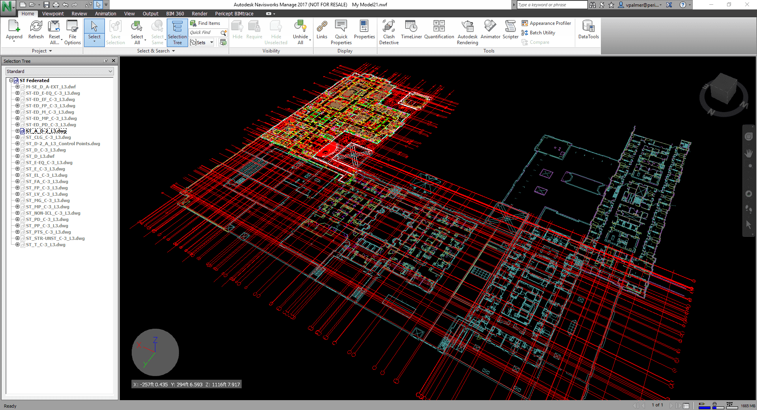Expand ST_STR-UNST_C-3_L3.dwg node
Image resolution: width=757 pixels, height=410 pixels.
pyautogui.click(x=17, y=238)
